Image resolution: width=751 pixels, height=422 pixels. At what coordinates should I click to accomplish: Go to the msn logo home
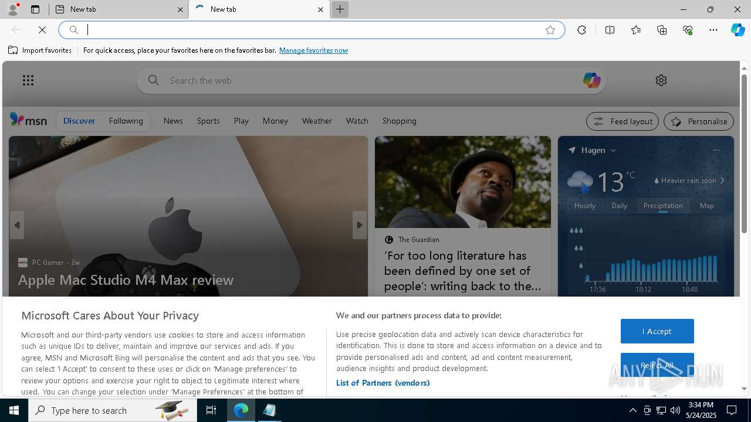[28, 120]
